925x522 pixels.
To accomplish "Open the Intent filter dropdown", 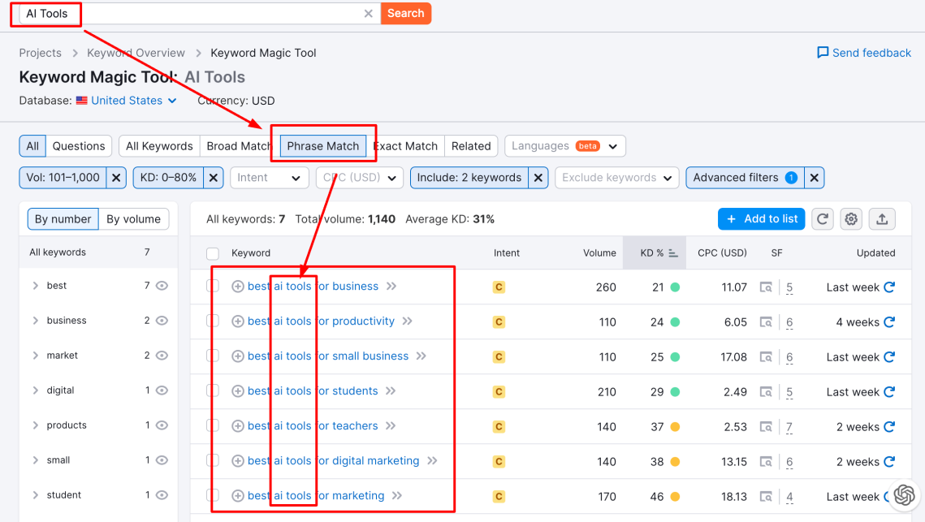I will (x=269, y=178).
